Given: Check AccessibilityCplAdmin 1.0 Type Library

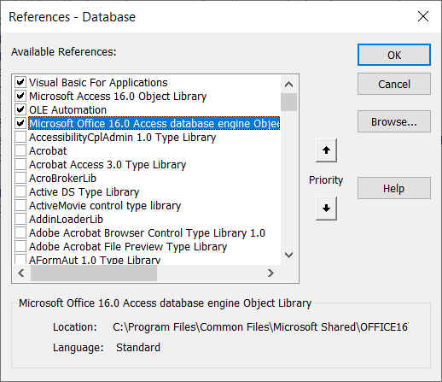Looking at the screenshot, I should (20, 138).
